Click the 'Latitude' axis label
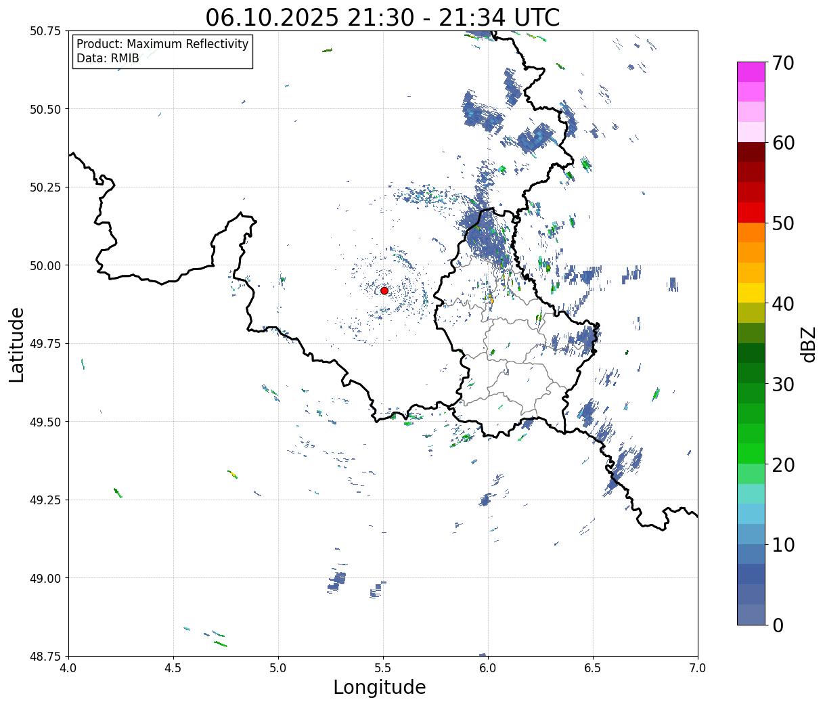The image size is (825, 704). point(17,345)
